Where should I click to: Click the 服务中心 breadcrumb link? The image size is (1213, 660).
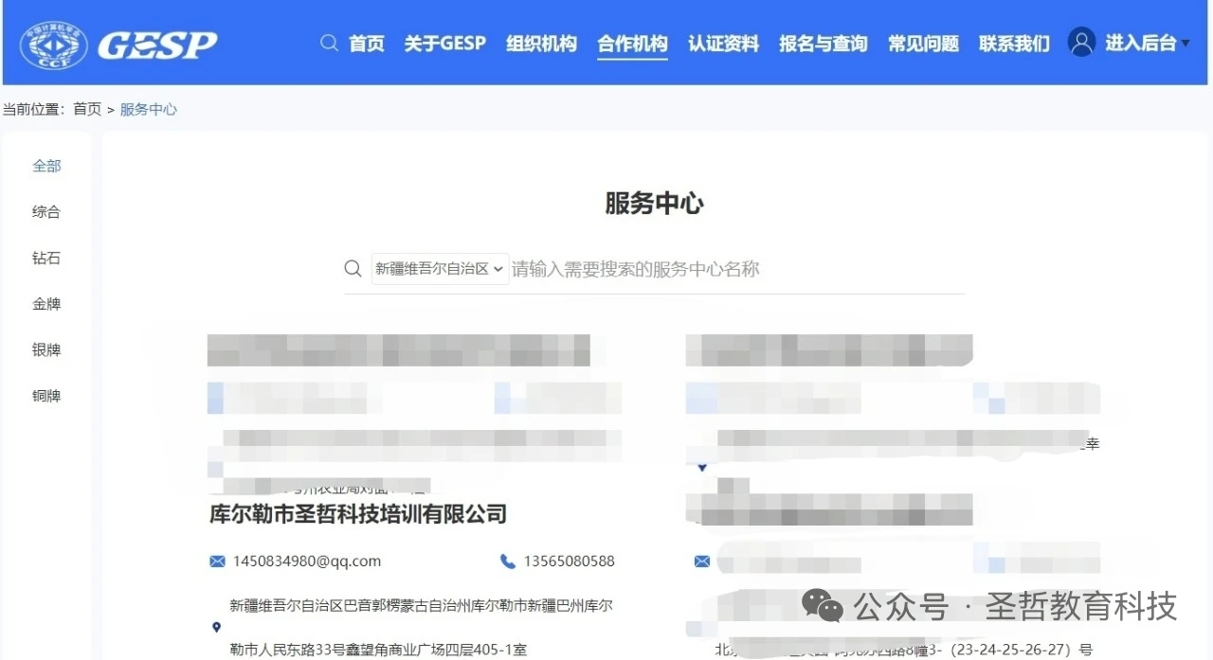(x=148, y=109)
